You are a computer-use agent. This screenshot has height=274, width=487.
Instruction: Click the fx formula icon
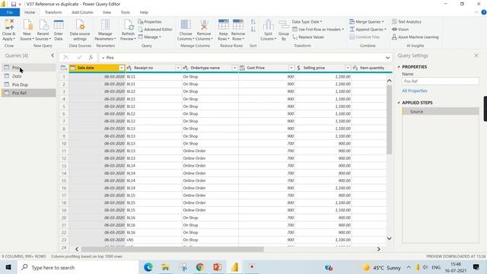pos(91,57)
